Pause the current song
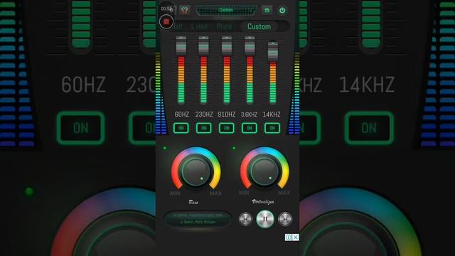Viewport: 455px width, 256px height. 265,219
